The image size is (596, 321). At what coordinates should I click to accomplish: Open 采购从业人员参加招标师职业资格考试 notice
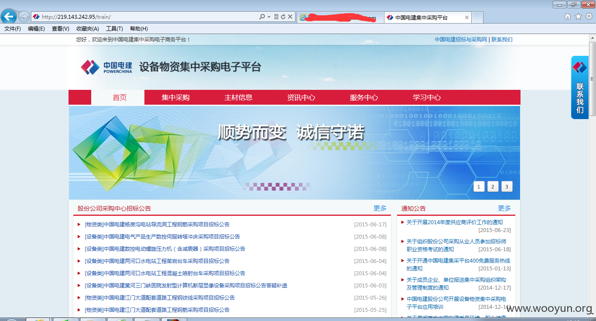(x=456, y=246)
